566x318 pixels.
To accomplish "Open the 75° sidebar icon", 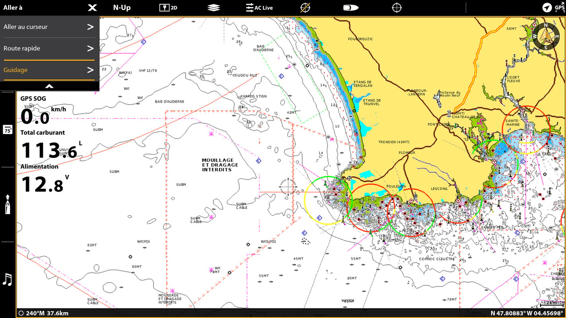I will [x=8, y=130].
